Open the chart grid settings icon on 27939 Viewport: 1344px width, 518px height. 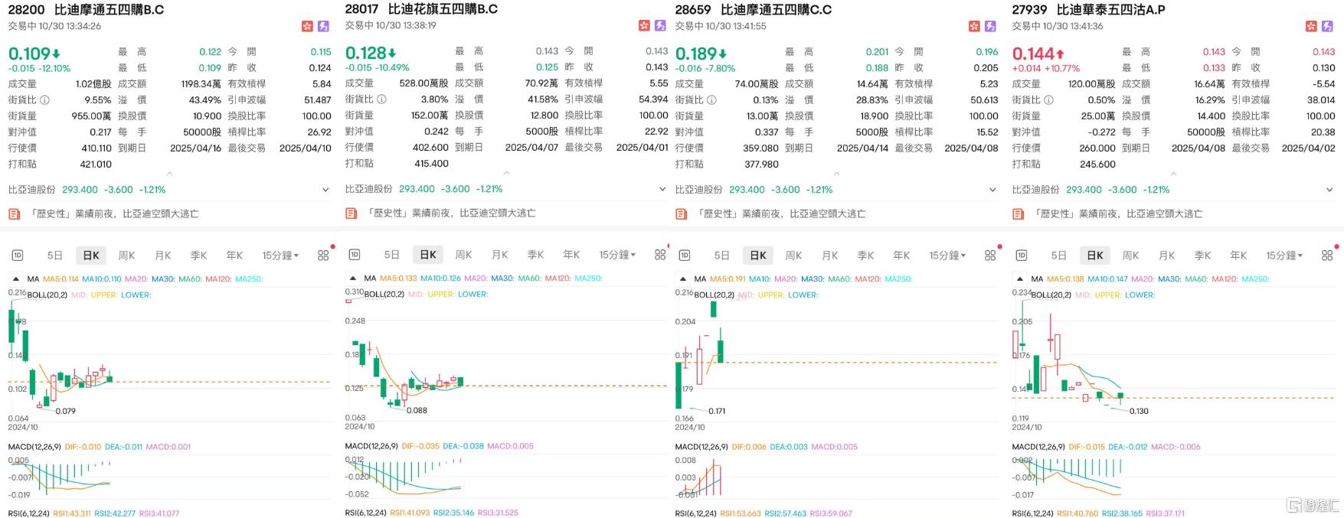click(x=1327, y=256)
